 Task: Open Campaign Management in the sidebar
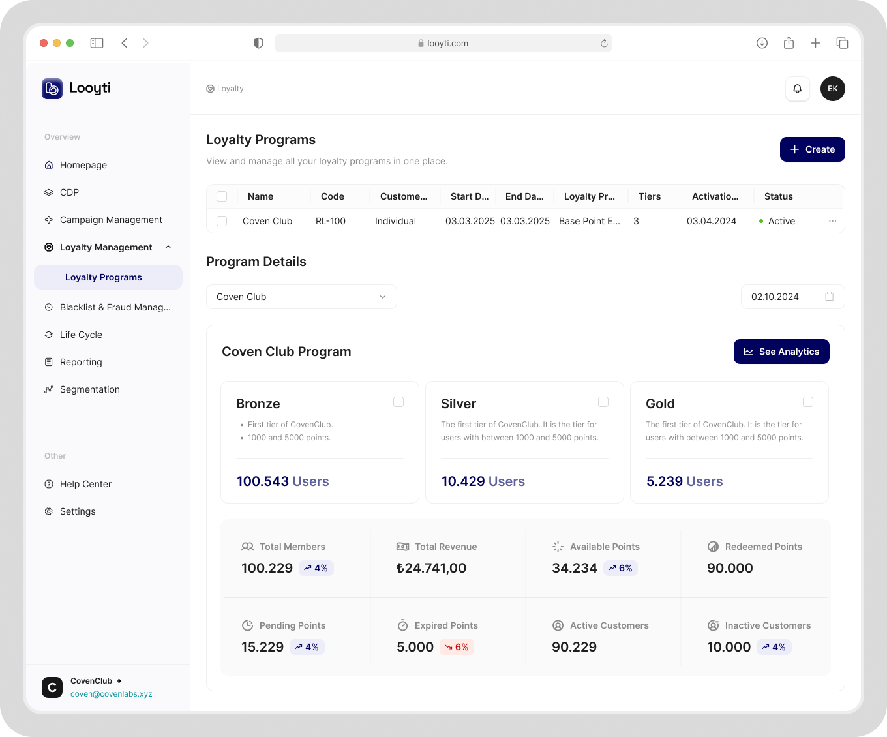tap(111, 220)
